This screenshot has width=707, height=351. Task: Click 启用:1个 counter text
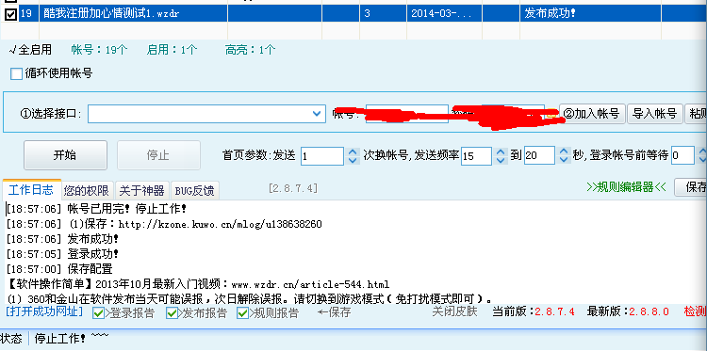click(172, 50)
